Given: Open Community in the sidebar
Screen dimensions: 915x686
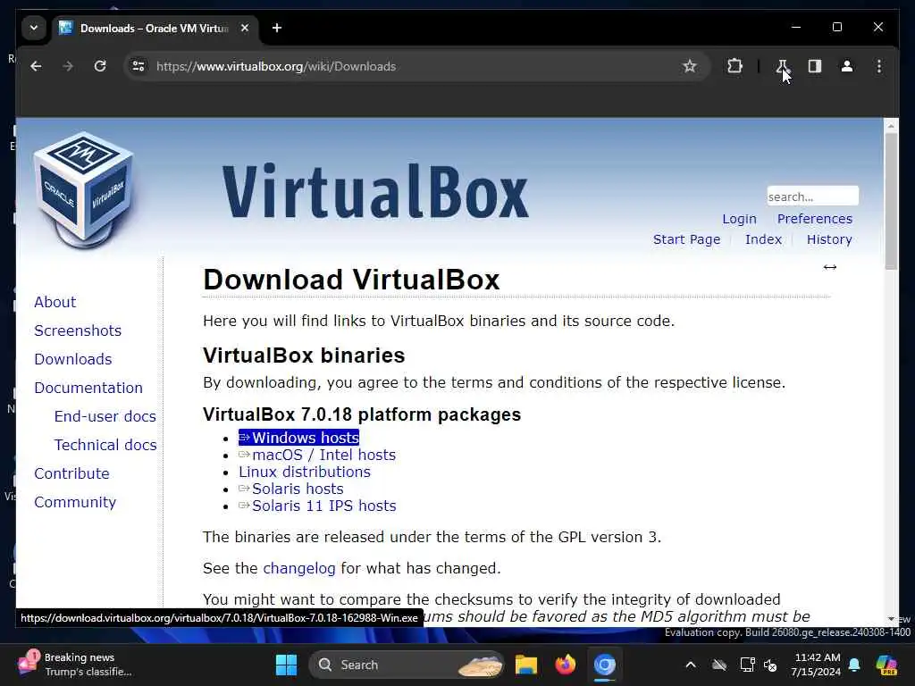Looking at the screenshot, I should click(x=75, y=502).
